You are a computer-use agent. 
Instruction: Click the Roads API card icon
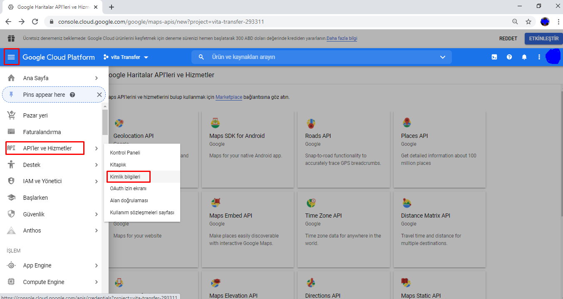click(311, 123)
